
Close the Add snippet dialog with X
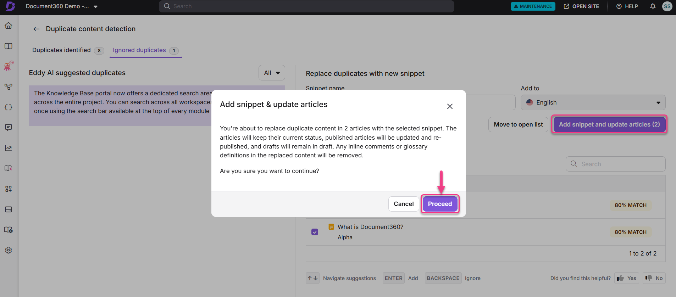(450, 106)
